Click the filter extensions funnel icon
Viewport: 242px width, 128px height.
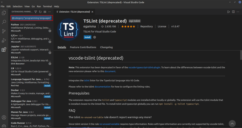[x=36, y=12]
